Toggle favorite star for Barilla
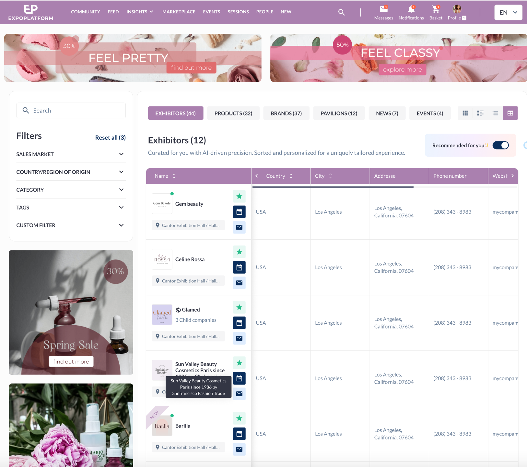This screenshot has width=527, height=467. coord(239,418)
